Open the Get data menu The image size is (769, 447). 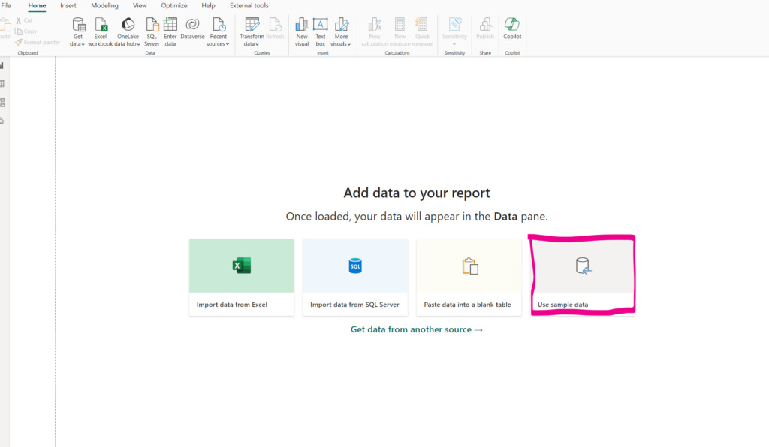point(77,32)
